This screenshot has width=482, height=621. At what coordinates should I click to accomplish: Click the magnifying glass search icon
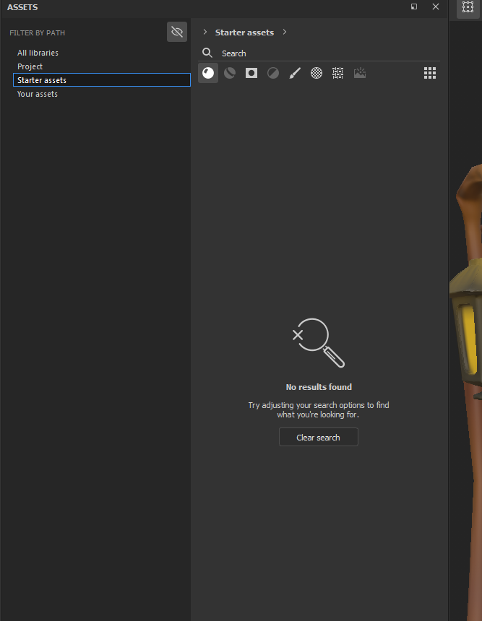(207, 53)
